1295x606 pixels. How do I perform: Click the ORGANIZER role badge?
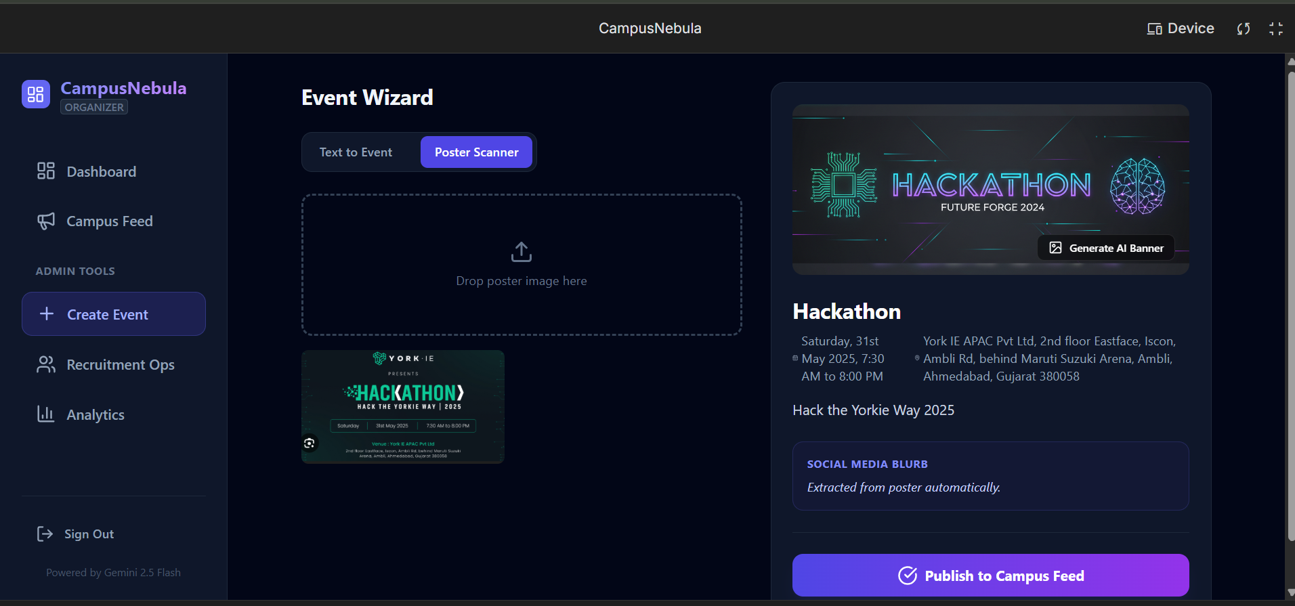94,107
